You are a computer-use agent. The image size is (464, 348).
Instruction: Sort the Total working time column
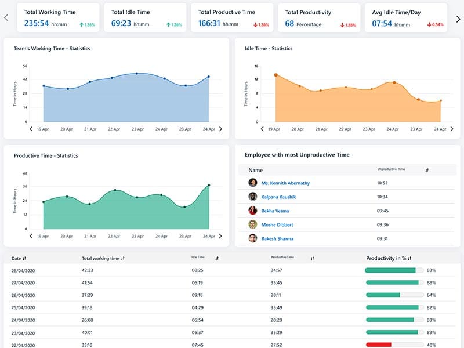tap(124, 257)
